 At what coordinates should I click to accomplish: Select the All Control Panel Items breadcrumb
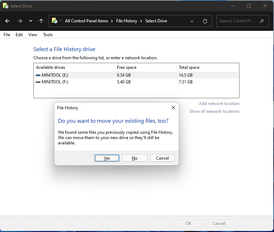pyautogui.click(x=86, y=21)
